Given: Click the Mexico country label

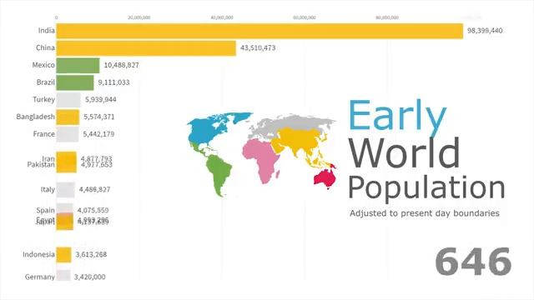Looking at the screenshot, I should [43, 65].
